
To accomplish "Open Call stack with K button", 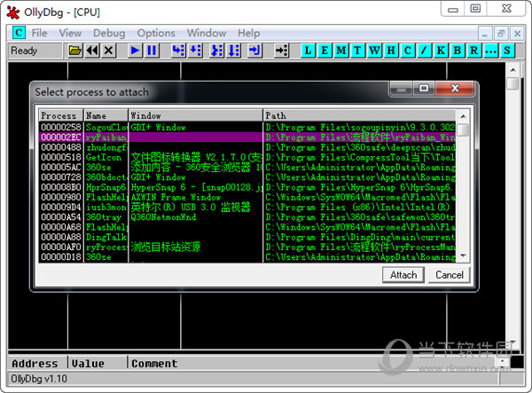I will (441, 51).
